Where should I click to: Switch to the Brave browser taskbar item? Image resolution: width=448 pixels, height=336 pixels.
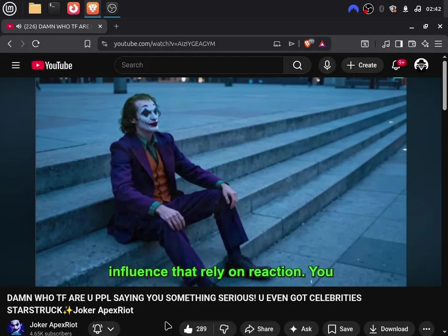(x=92, y=8)
